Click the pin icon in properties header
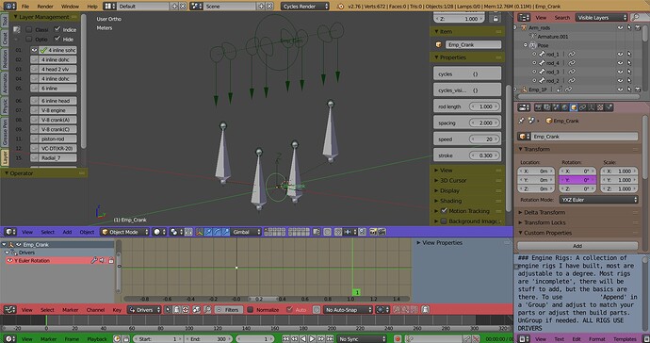The height and width of the screenshot is (343, 650). click(522, 121)
